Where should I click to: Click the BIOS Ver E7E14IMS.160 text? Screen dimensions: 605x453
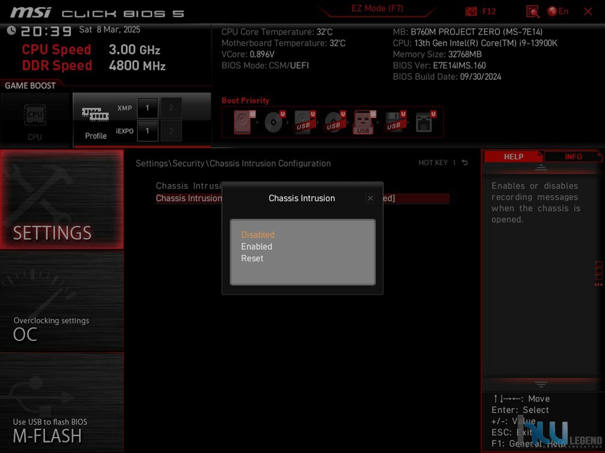coord(439,65)
